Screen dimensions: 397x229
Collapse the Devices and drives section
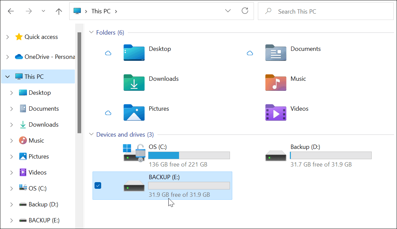pos(91,134)
